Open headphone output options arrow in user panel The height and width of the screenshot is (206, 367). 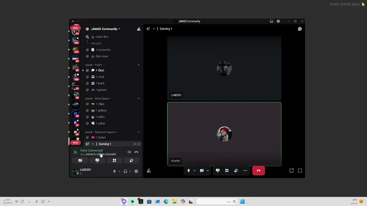(x=130, y=171)
